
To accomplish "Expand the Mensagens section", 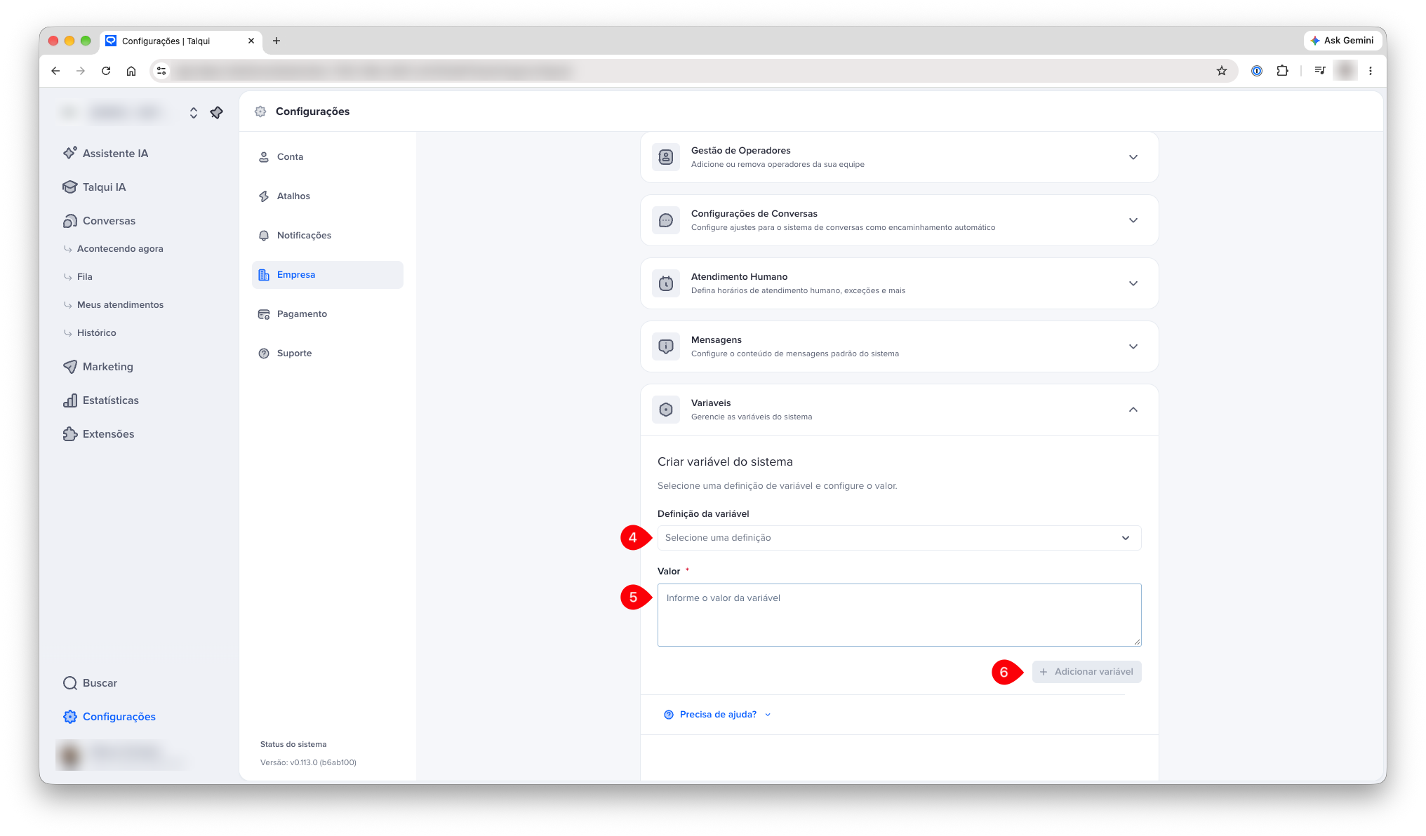I will (899, 346).
